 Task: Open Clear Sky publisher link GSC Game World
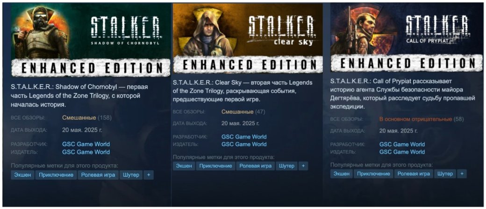[244, 144]
